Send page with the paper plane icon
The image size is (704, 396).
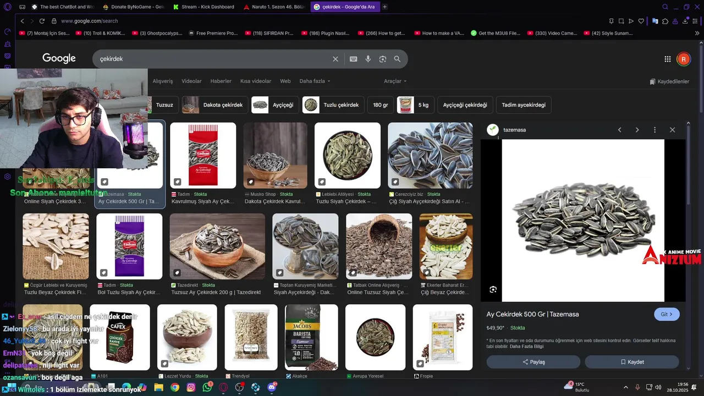tap(631, 21)
